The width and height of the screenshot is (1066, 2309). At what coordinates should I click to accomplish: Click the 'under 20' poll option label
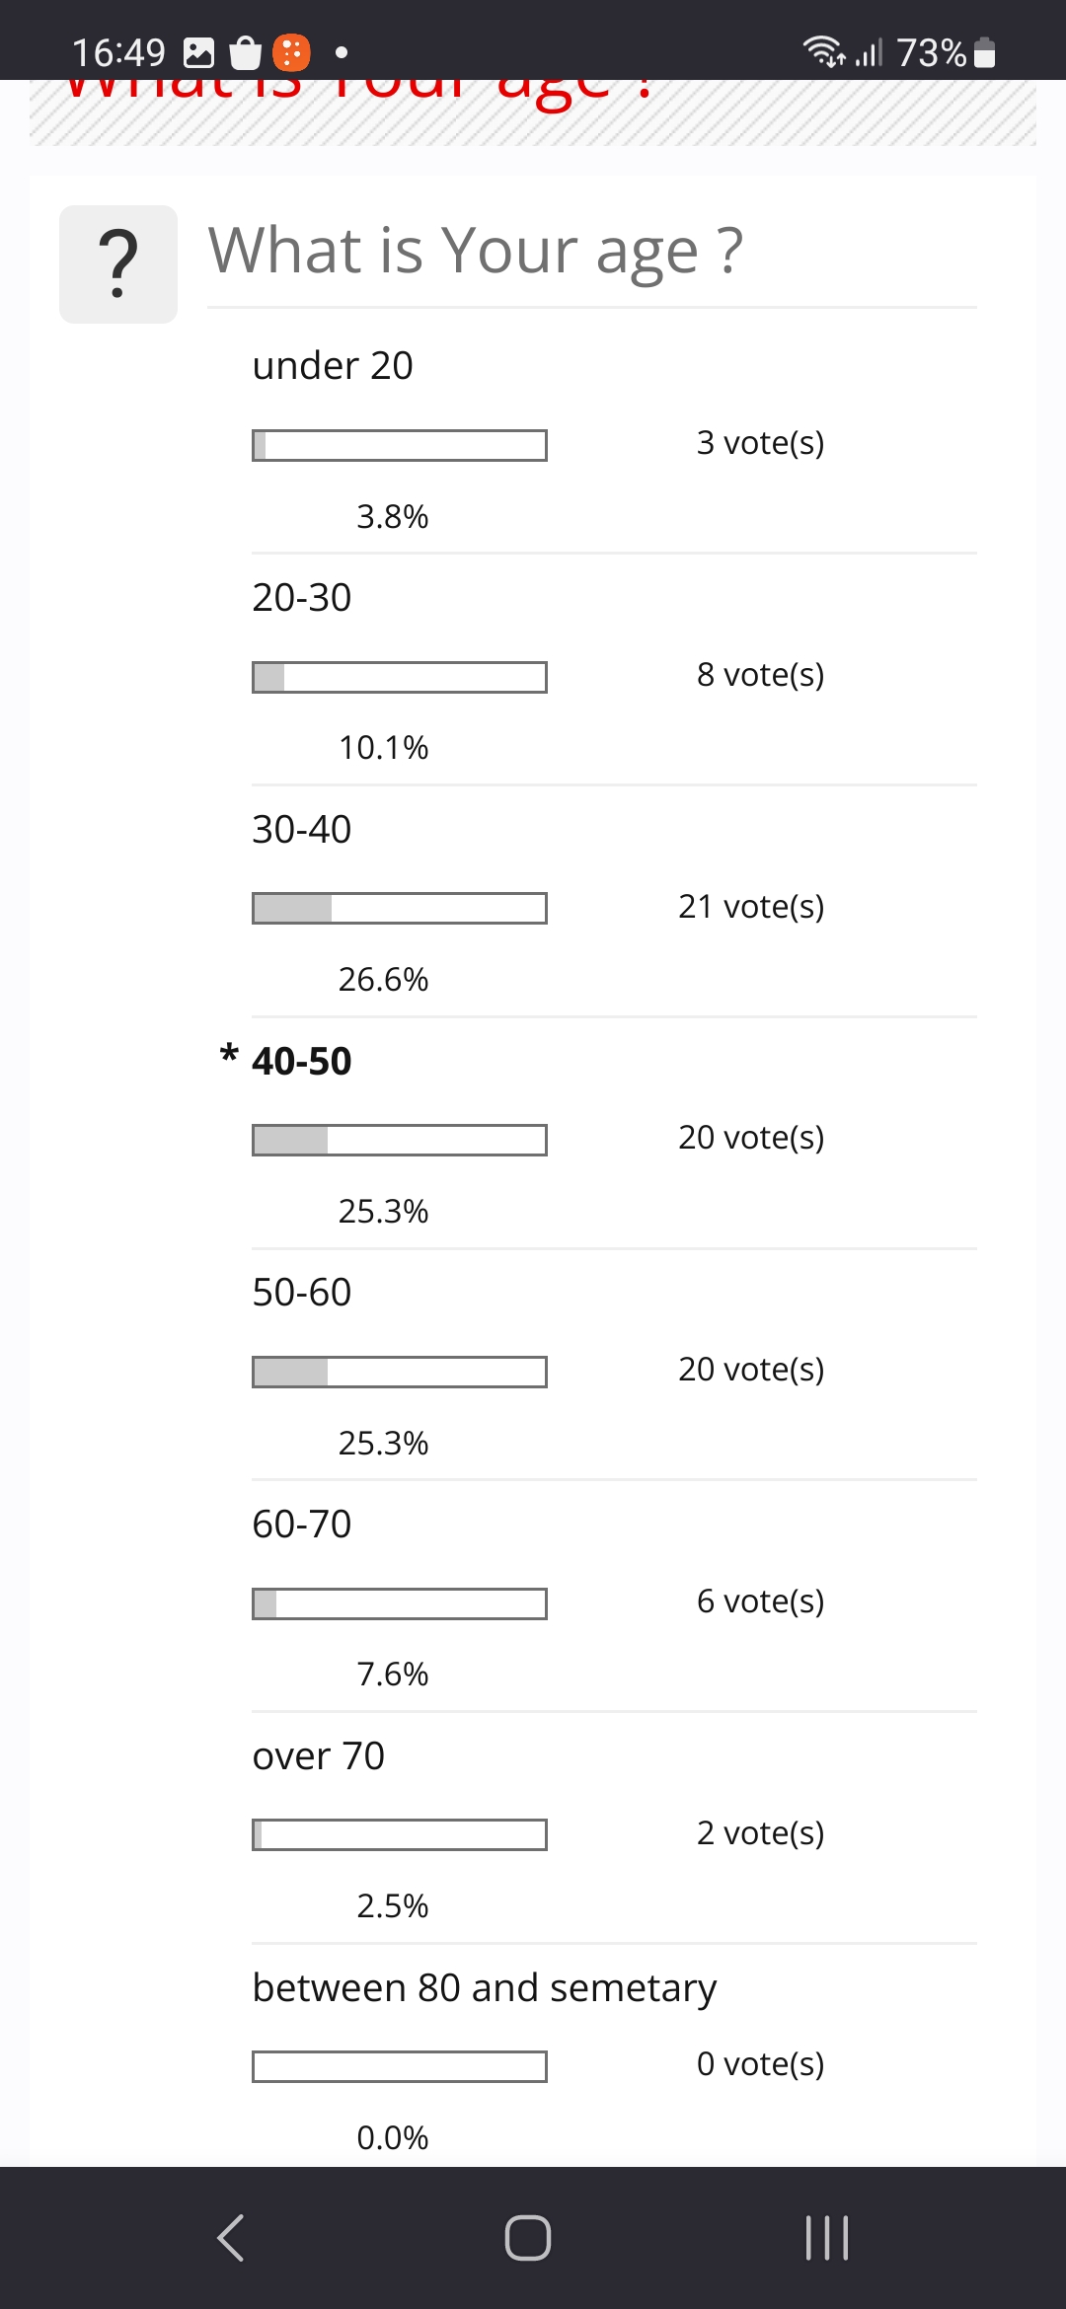pos(333,365)
